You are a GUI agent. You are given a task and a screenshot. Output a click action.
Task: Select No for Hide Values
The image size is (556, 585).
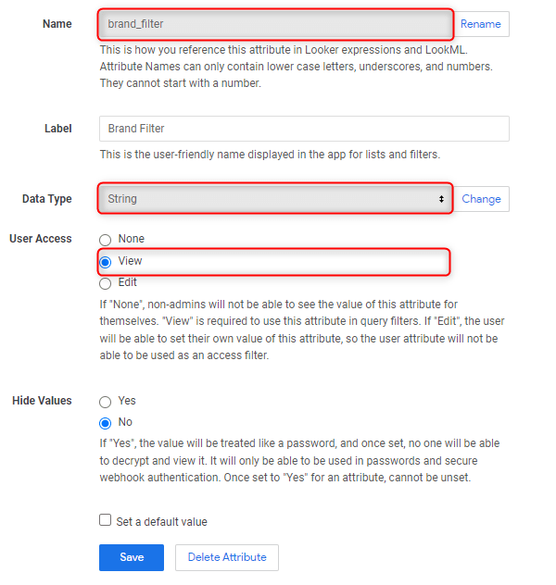click(106, 423)
